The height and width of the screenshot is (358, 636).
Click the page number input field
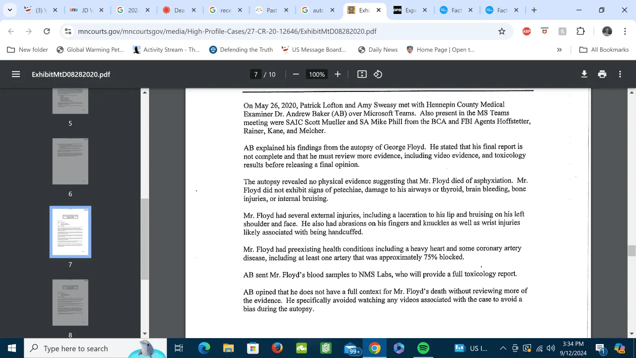pos(256,74)
